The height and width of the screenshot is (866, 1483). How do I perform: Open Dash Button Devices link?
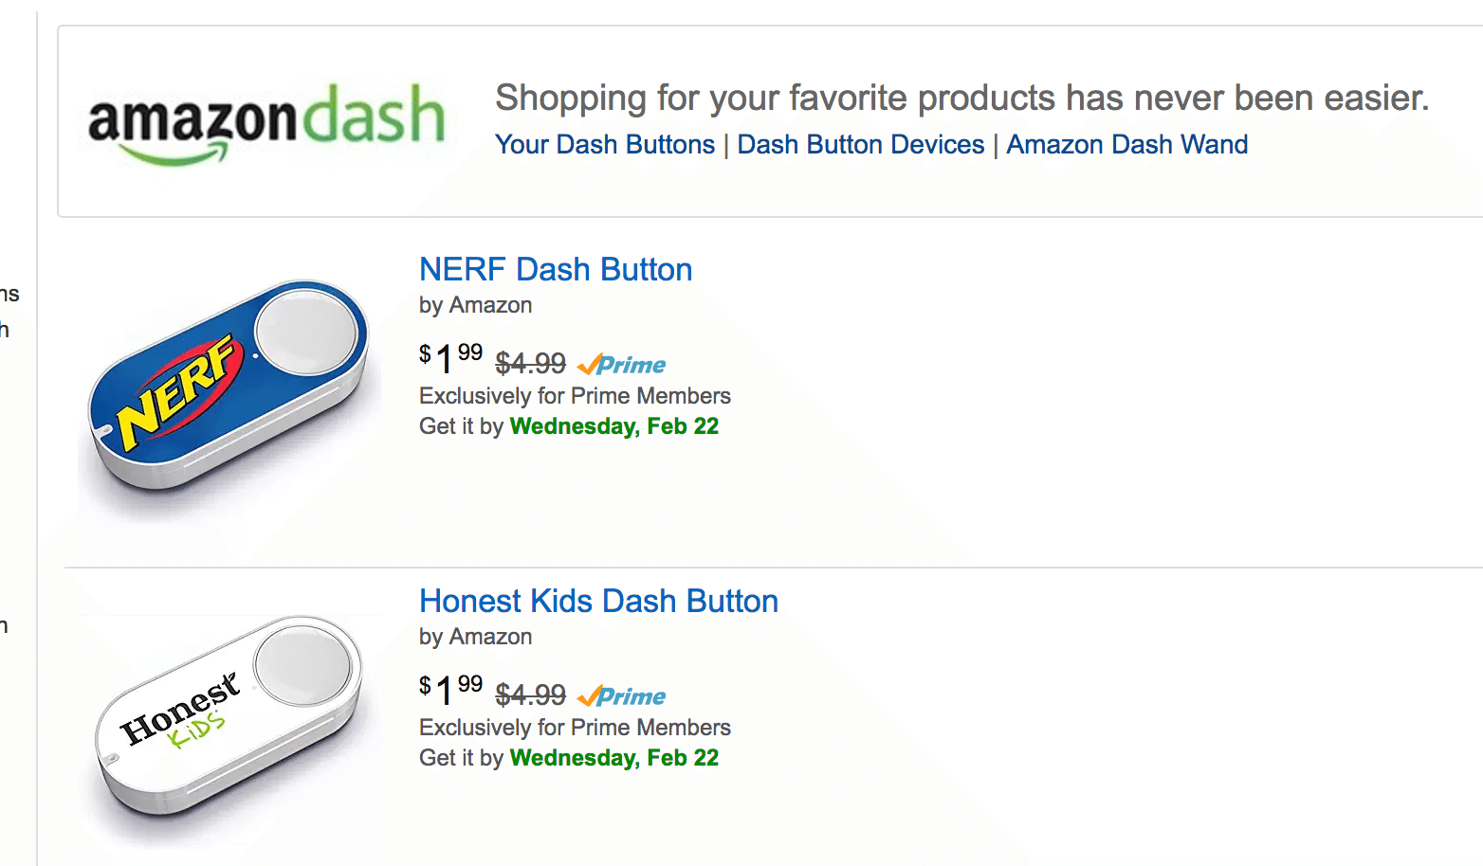pyautogui.click(x=861, y=145)
